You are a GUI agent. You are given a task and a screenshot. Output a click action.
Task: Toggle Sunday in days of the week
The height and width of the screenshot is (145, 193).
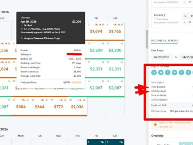point(154,72)
